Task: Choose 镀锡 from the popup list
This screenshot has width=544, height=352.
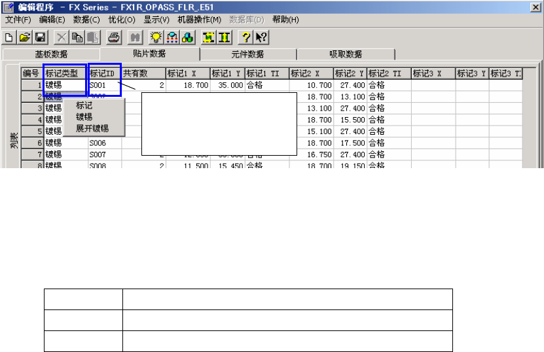Action: tap(84, 116)
